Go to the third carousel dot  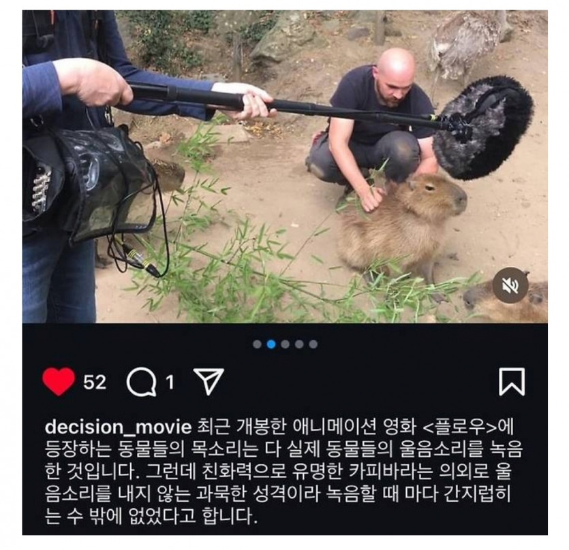pyautogui.click(x=286, y=344)
